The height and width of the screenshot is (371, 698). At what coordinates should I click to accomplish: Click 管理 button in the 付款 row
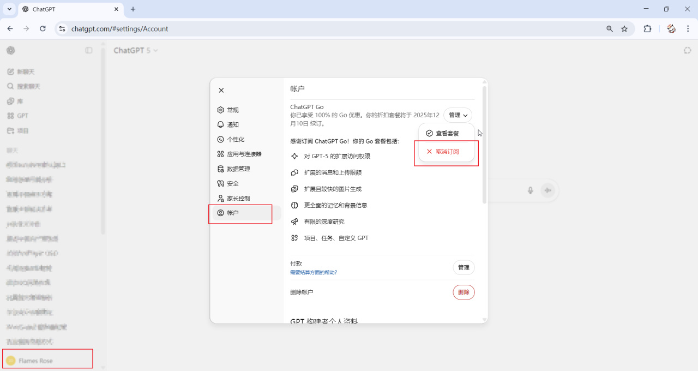(464, 267)
